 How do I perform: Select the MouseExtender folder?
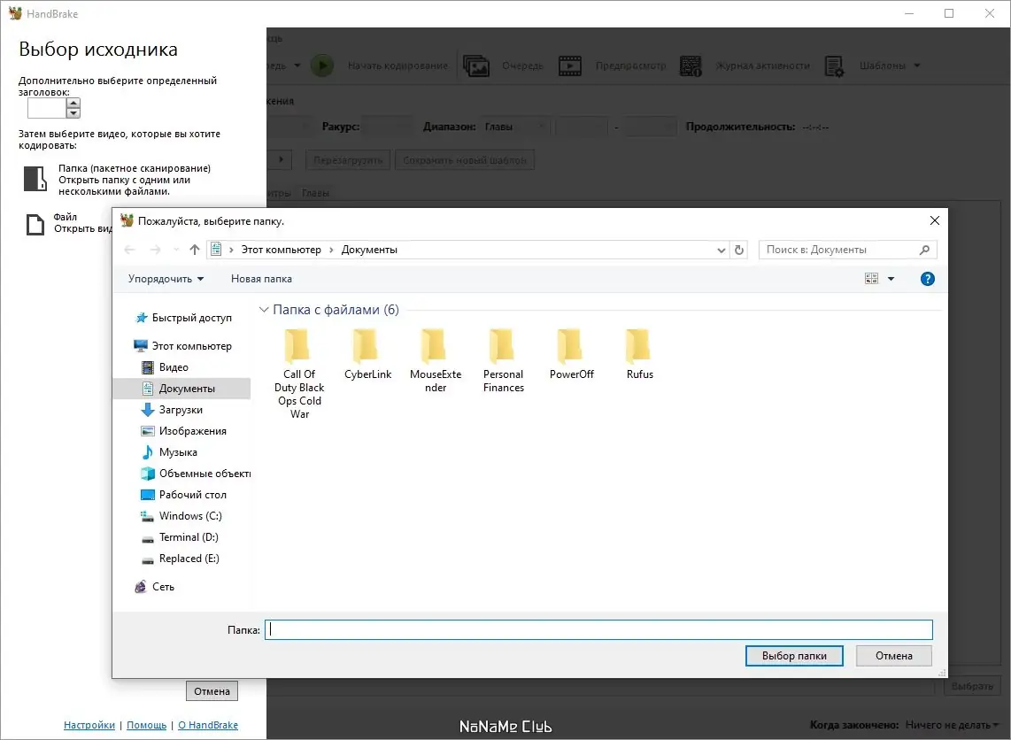point(436,361)
